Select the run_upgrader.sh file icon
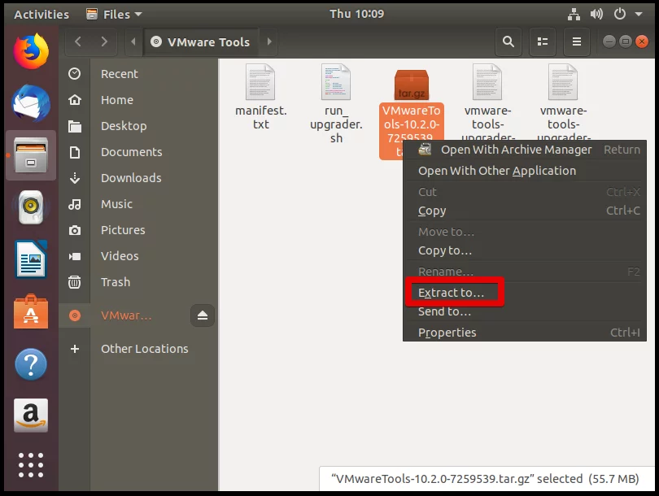This screenshot has width=659, height=496. pyautogui.click(x=336, y=82)
